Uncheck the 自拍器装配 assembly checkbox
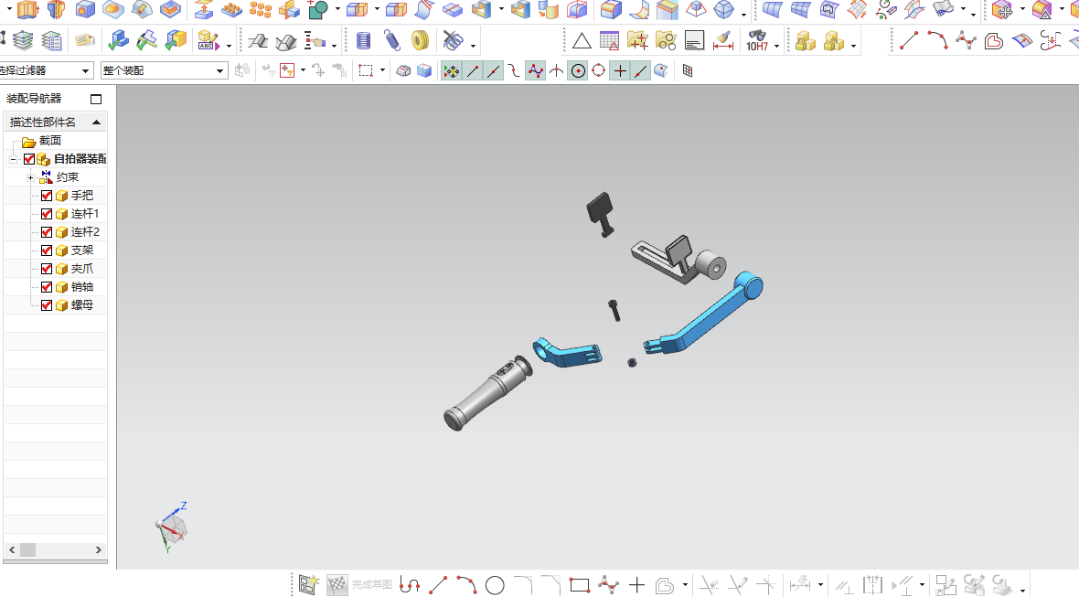The height and width of the screenshot is (597, 1079). coord(29,159)
